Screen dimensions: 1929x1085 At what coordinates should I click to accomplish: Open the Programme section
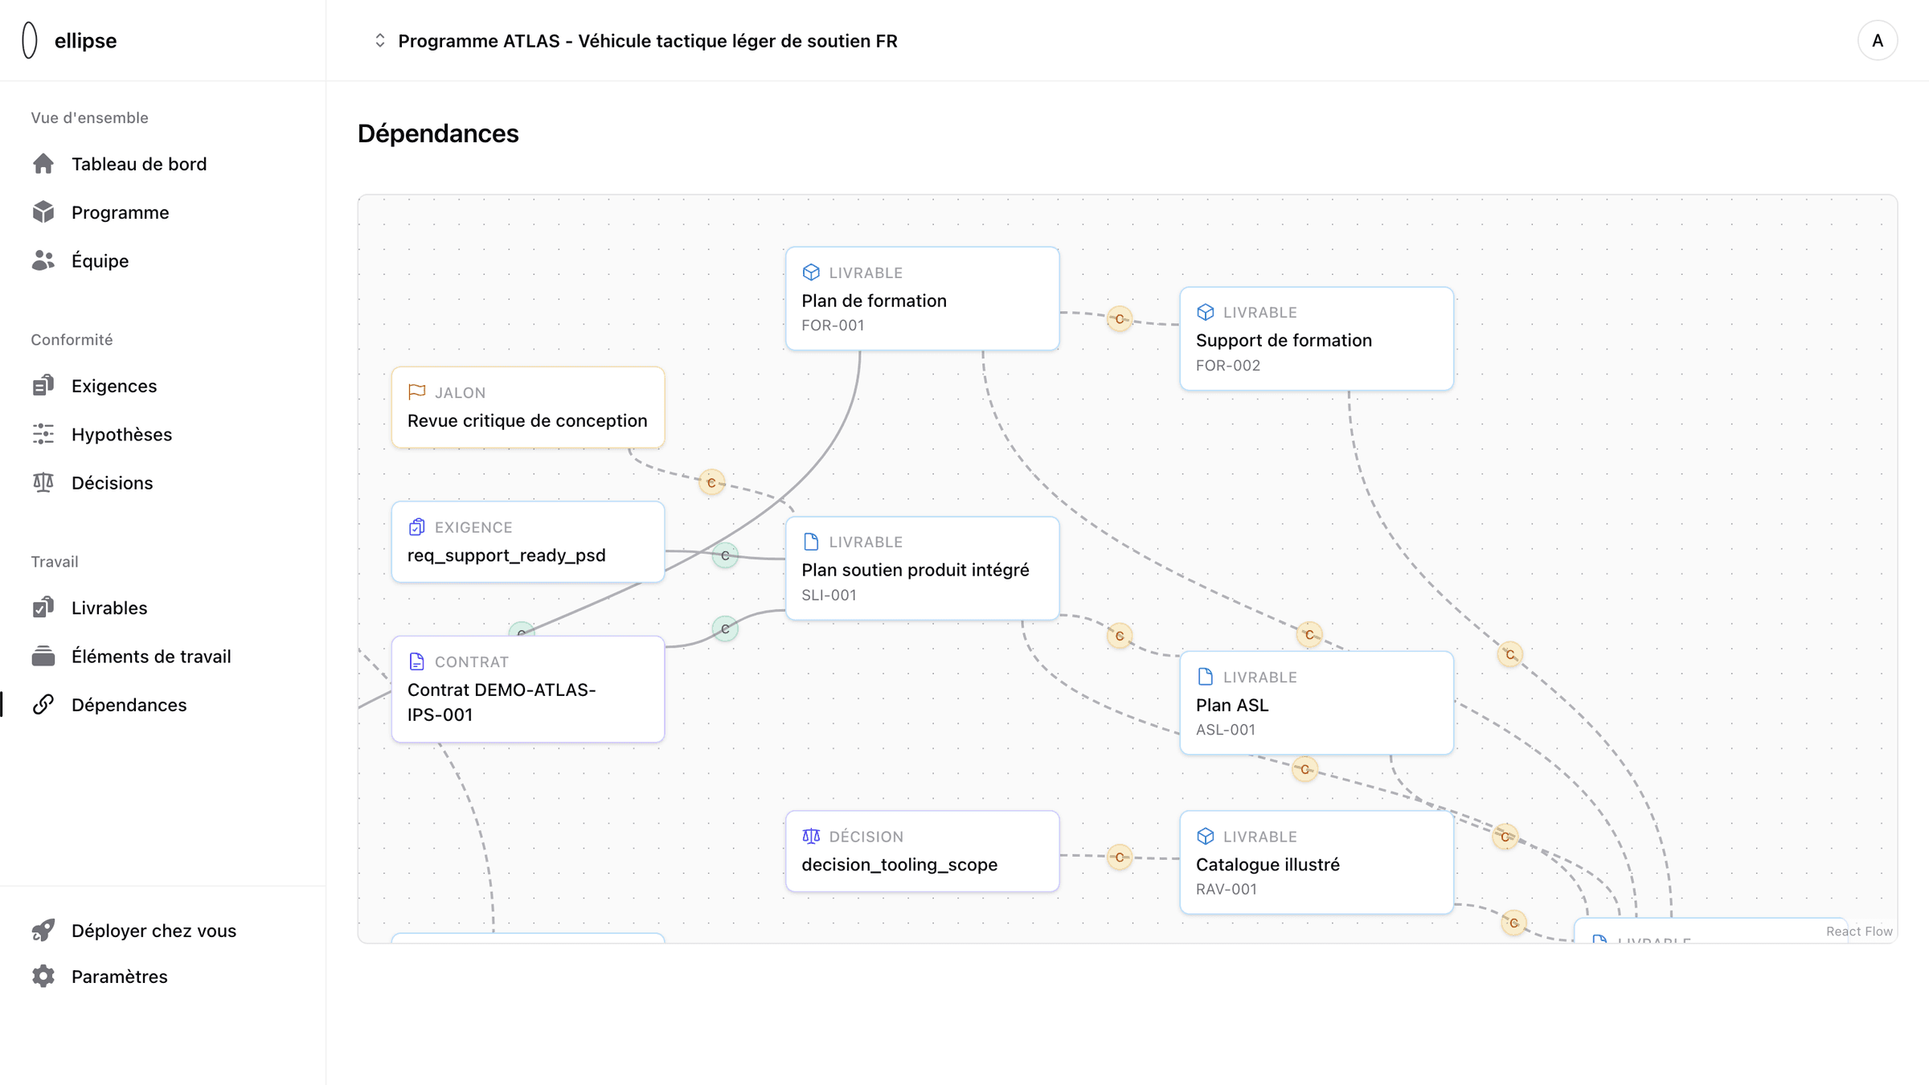[x=120, y=212]
